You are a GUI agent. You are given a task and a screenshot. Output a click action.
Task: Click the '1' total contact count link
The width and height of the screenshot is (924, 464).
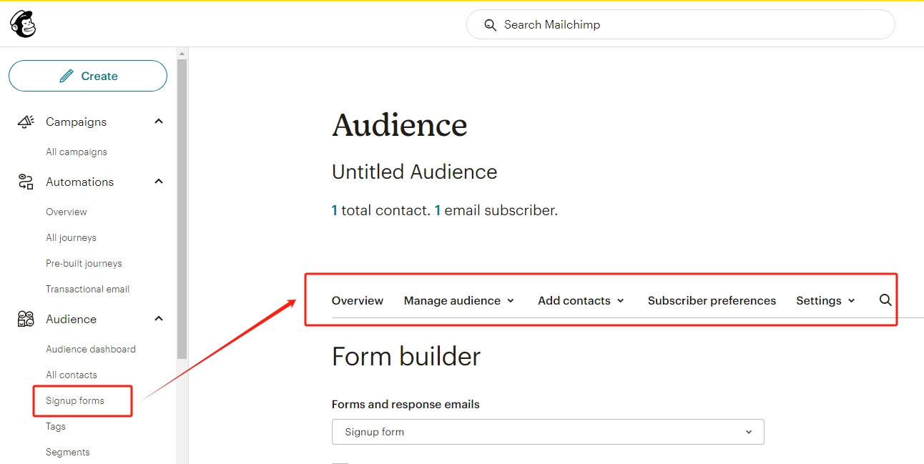335,210
